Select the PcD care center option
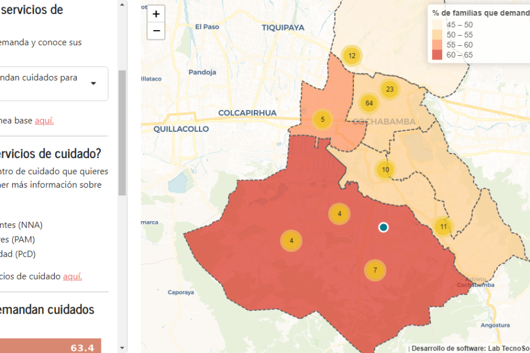Screen dimensions: 530x353 point(18,254)
